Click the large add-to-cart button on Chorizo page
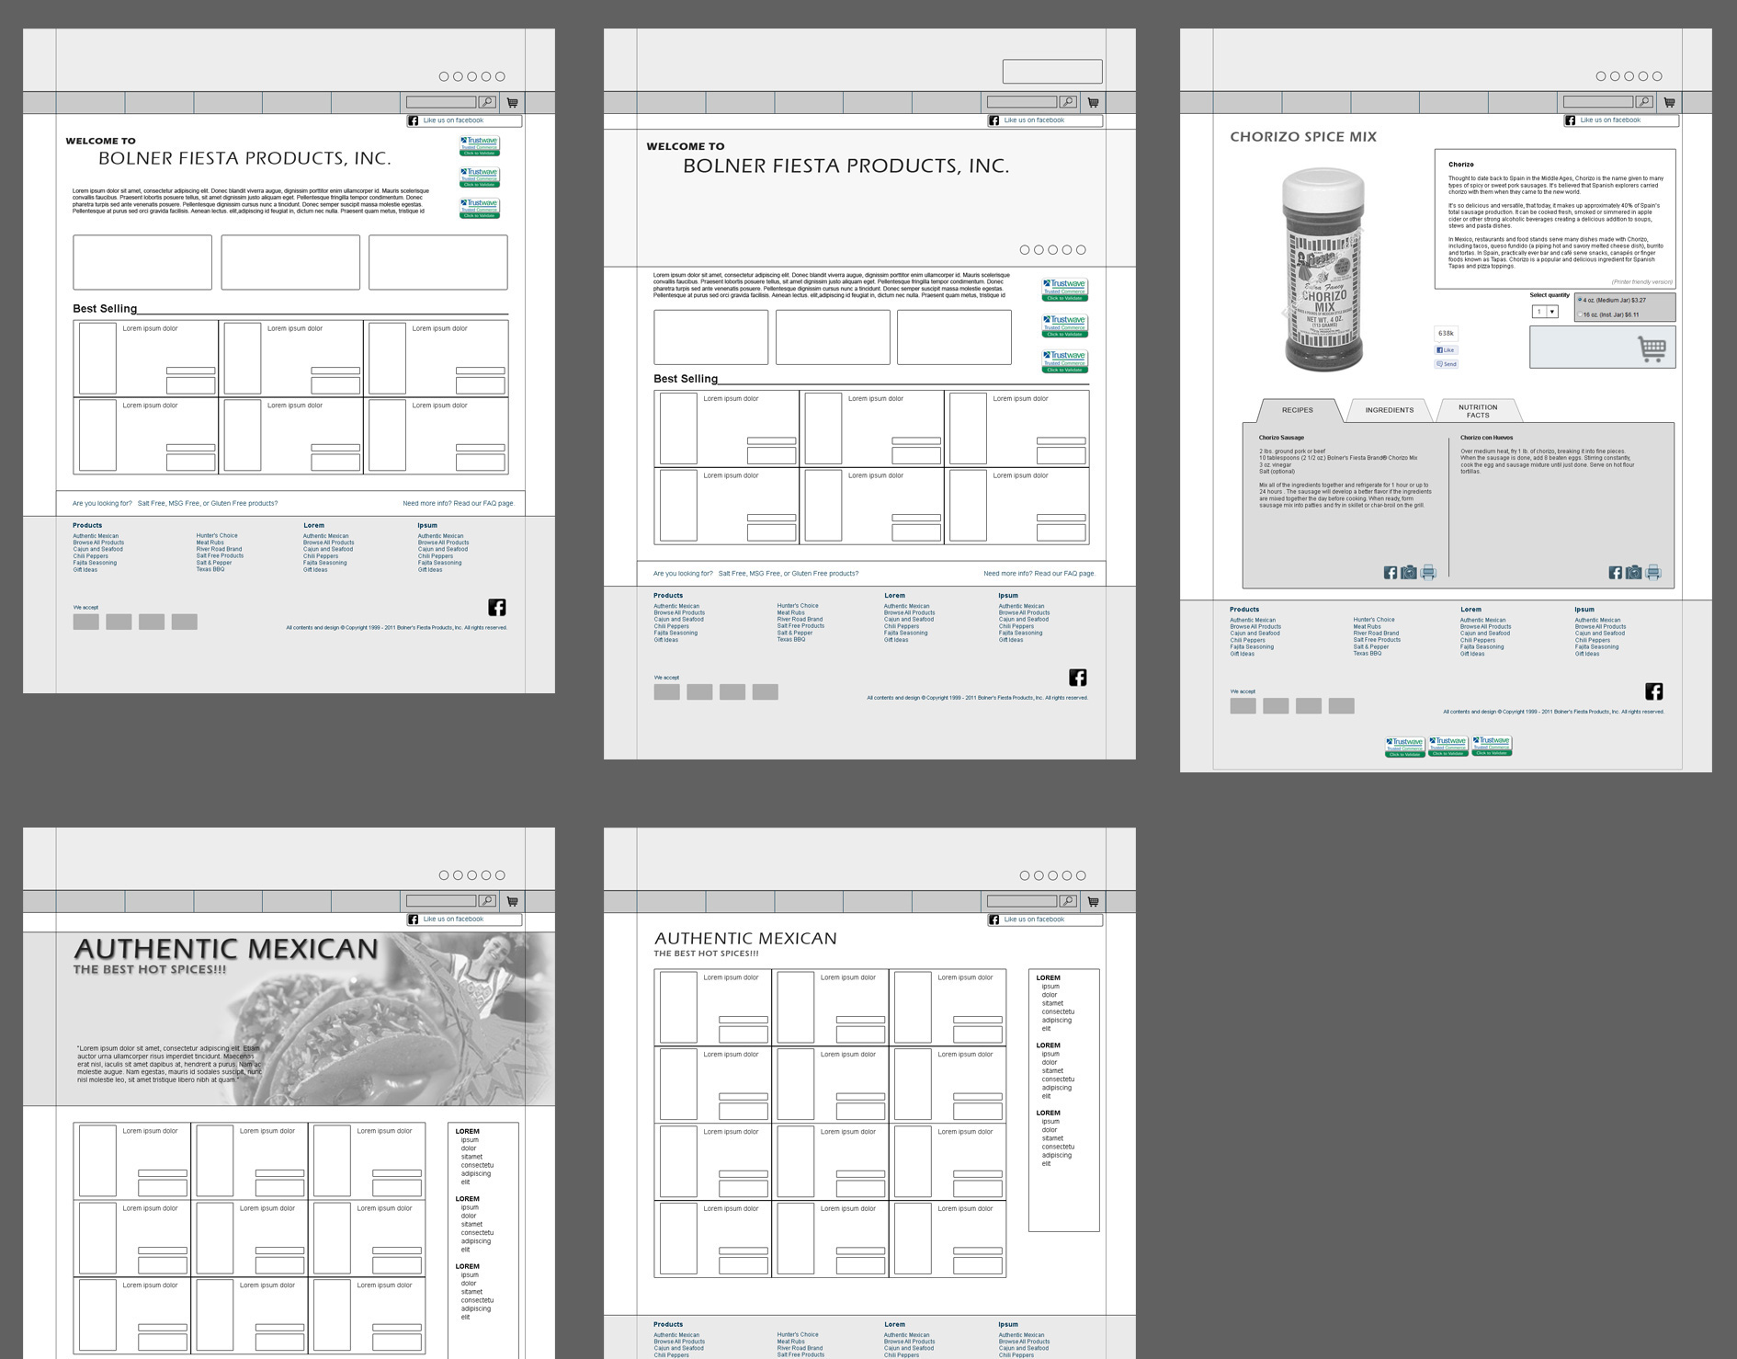The height and width of the screenshot is (1359, 1737). pos(1602,348)
